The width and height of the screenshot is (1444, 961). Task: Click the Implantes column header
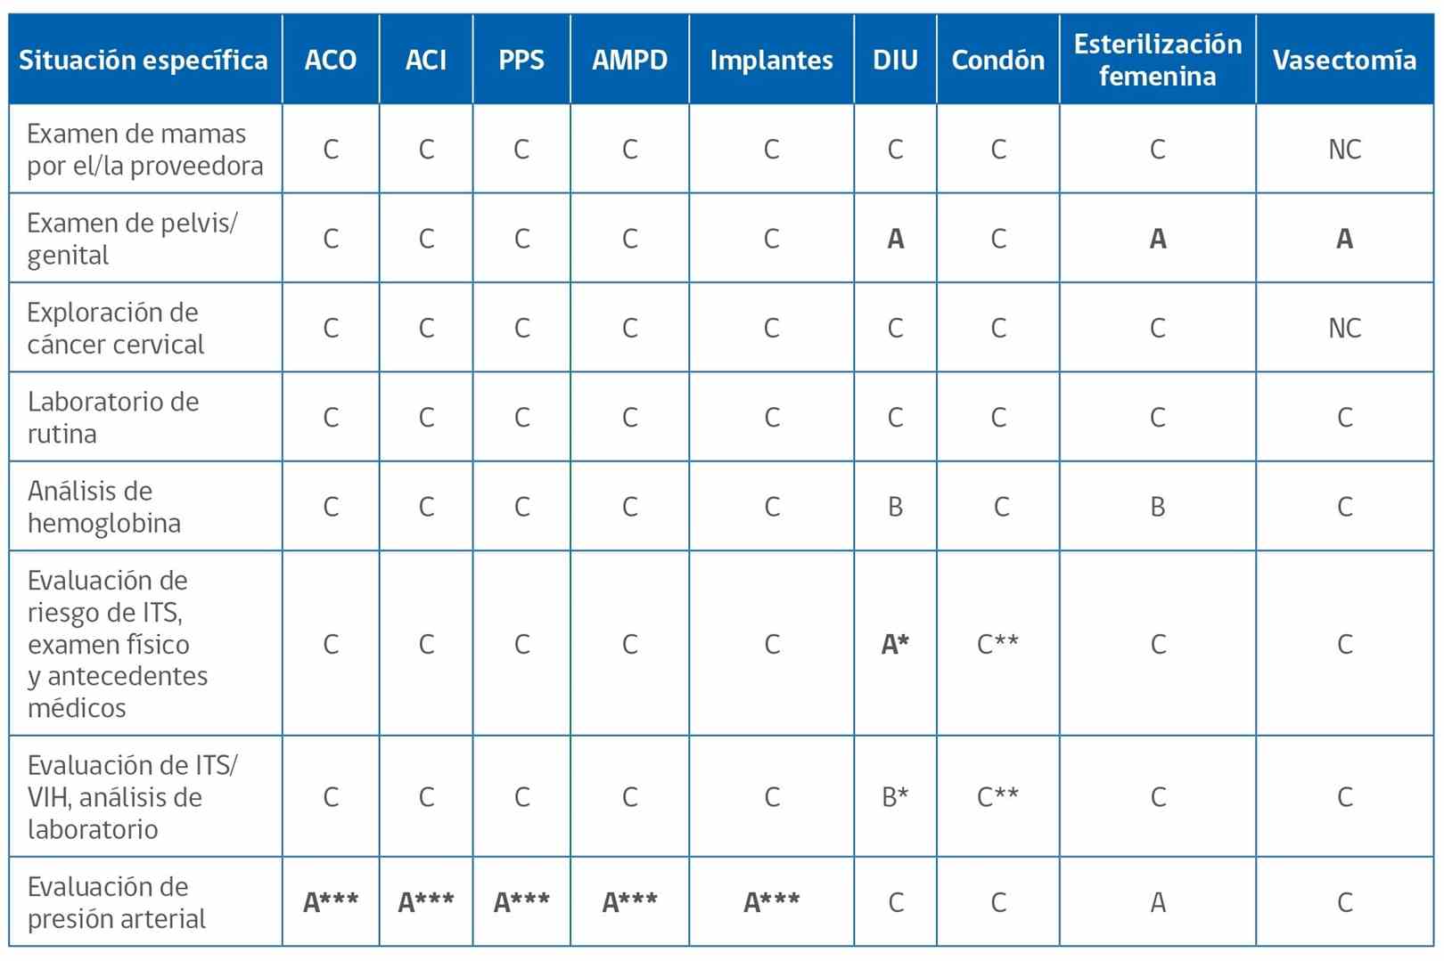coord(771,60)
